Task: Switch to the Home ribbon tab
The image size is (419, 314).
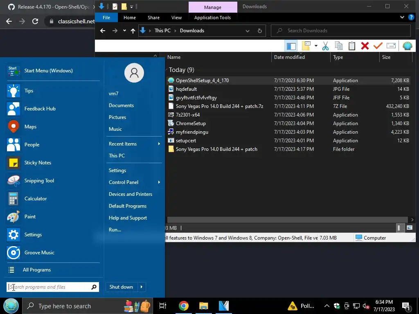Action: (130, 18)
